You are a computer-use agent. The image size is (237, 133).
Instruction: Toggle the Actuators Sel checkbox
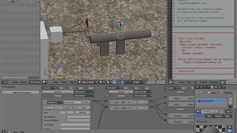point(180,88)
